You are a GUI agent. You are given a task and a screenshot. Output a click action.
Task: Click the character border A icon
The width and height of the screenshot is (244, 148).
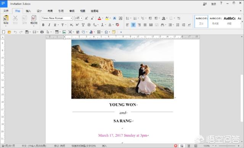click(x=120, y=18)
